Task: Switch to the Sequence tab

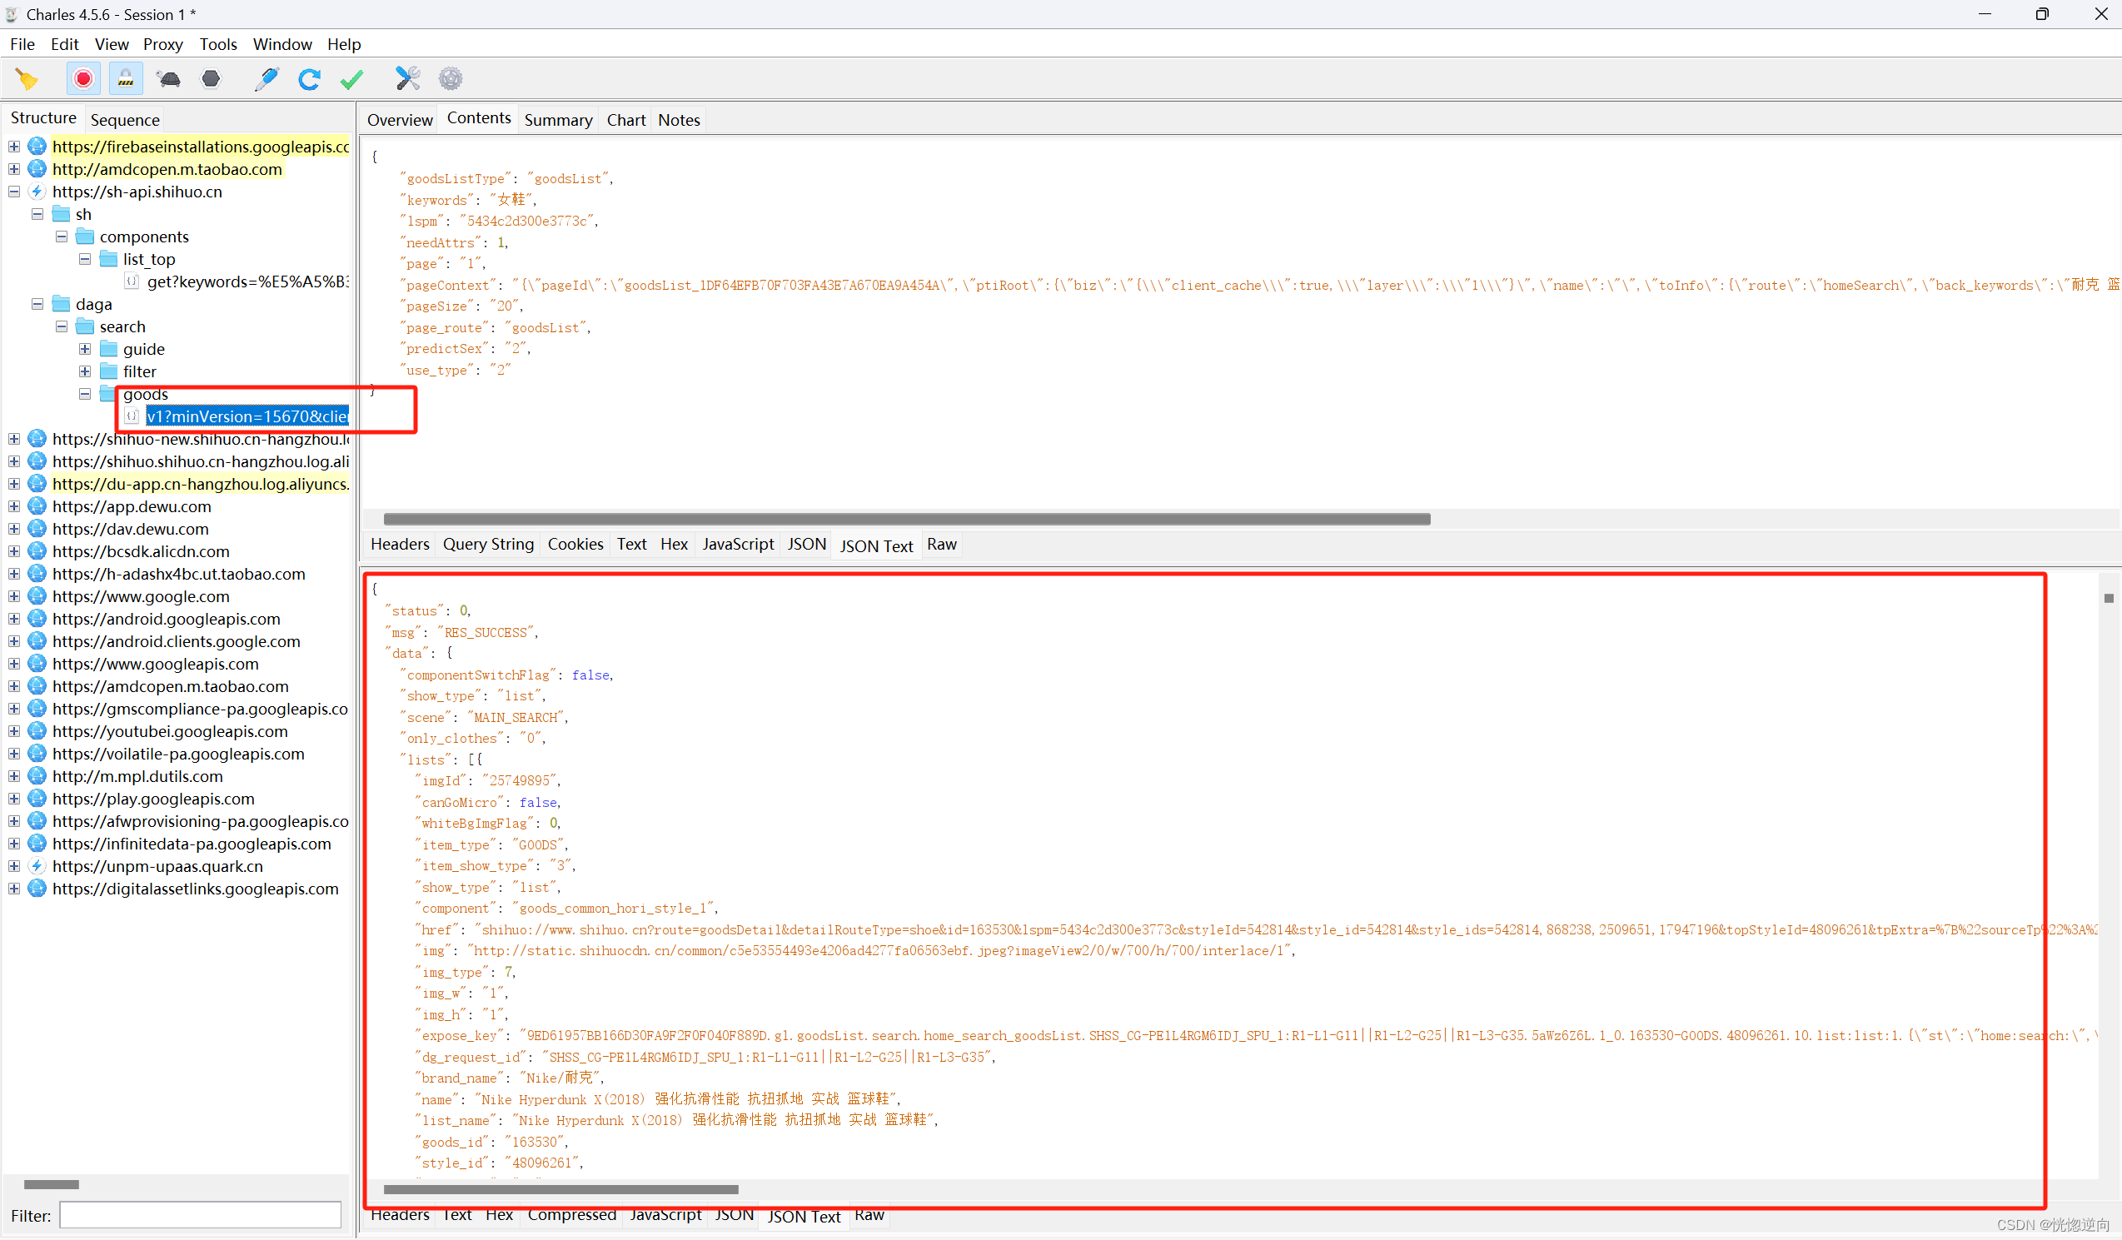Action: pos(125,120)
